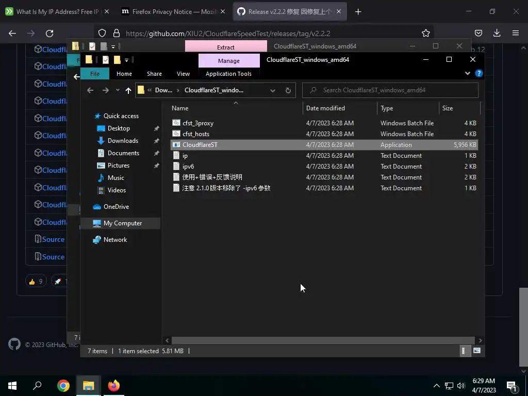The height and width of the screenshot is (396, 528).
Task: Click the horizontal scrollbar in file list
Action: click(x=323, y=340)
